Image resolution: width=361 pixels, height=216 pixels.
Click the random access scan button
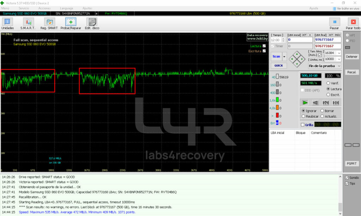(x=325, y=103)
